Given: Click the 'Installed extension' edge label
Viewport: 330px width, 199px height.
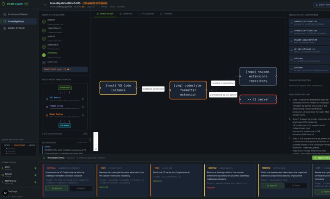Looking at the screenshot, I should [153, 89].
